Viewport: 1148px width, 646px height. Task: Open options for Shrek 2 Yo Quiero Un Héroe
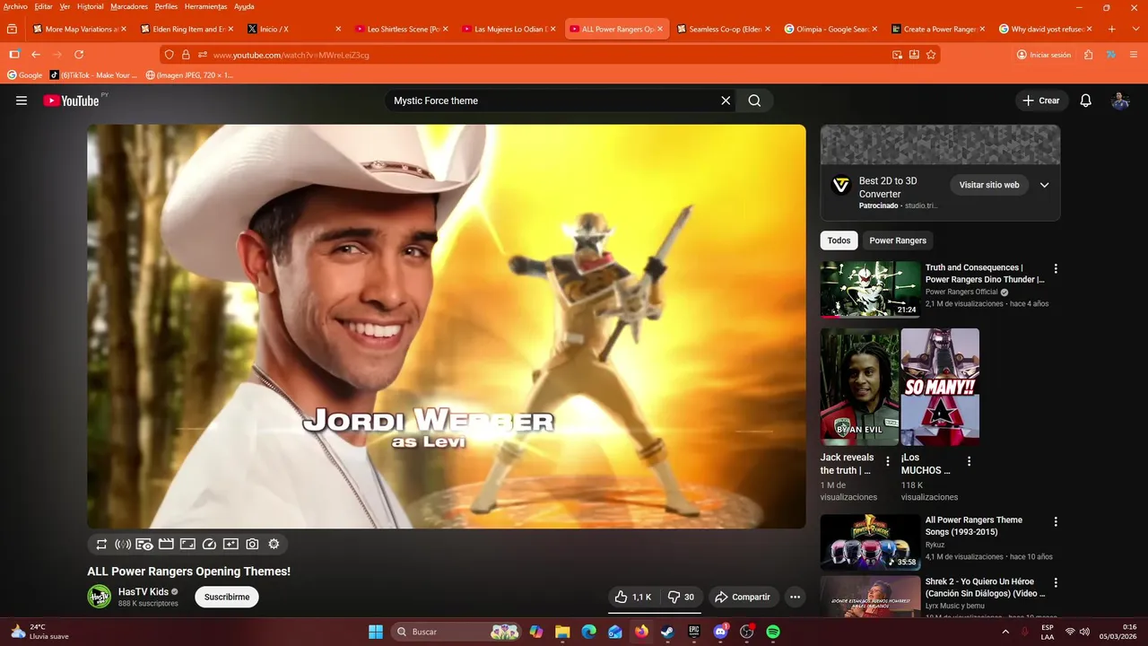pyautogui.click(x=1056, y=582)
